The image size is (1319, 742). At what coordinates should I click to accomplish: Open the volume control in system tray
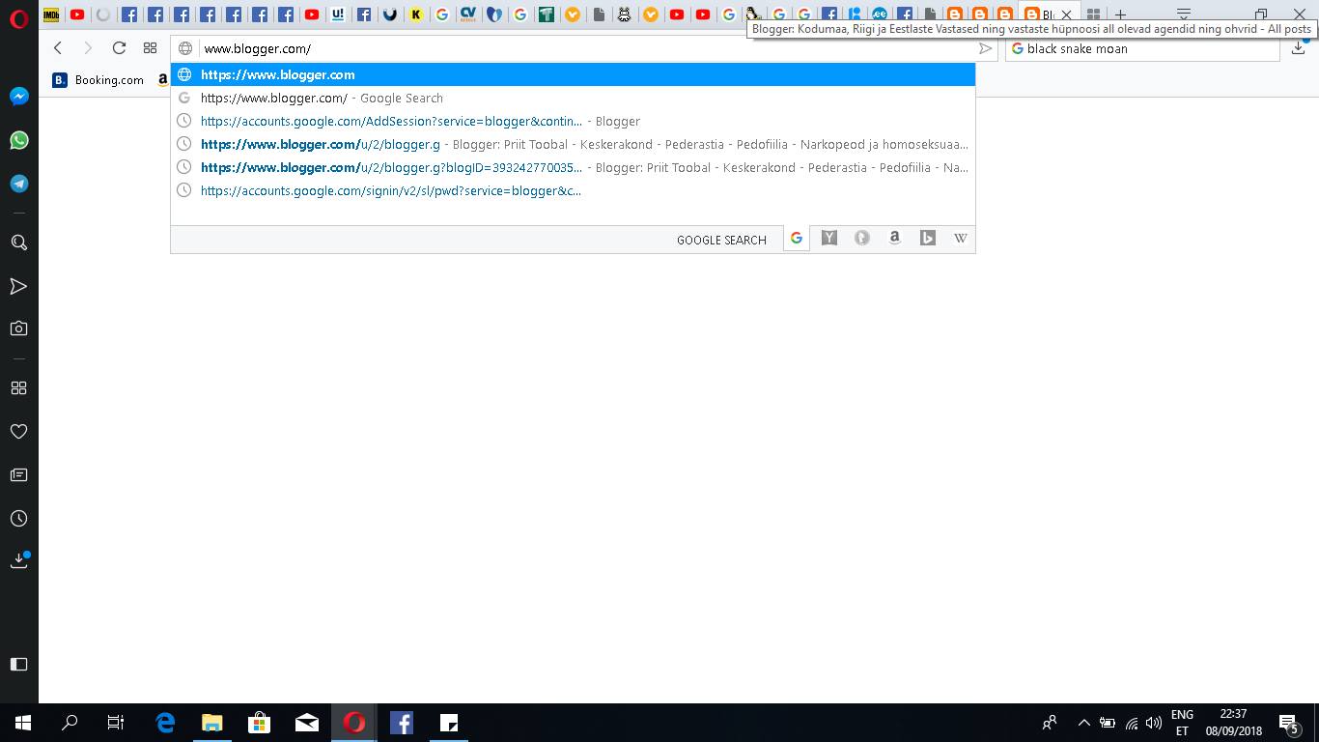tap(1153, 723)
